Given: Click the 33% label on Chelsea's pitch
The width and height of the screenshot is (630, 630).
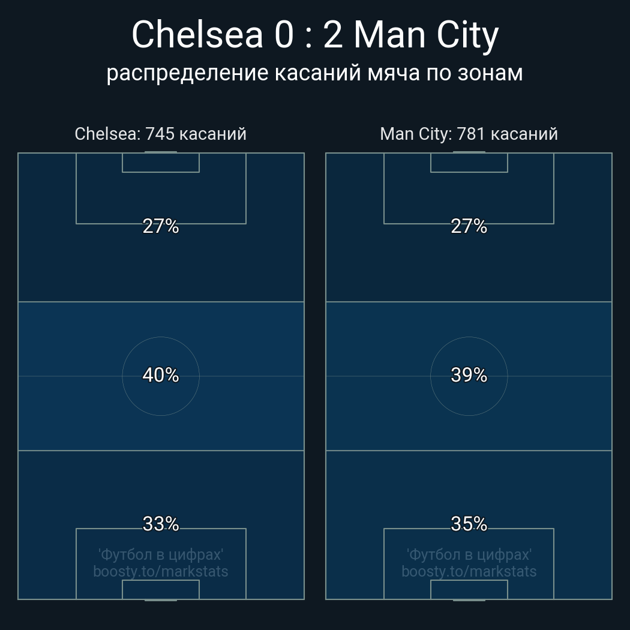Looking at the screenshot, I should [x=160, y=524].
